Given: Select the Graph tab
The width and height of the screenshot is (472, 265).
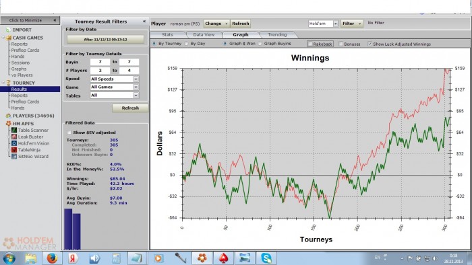Looking at the screenshot, I should pyautogui.click(x=241, y=35).
